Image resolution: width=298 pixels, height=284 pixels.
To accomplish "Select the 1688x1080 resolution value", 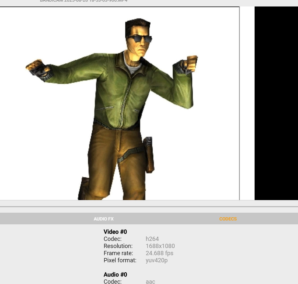I will pyautogui.click(x=160, y=246).
